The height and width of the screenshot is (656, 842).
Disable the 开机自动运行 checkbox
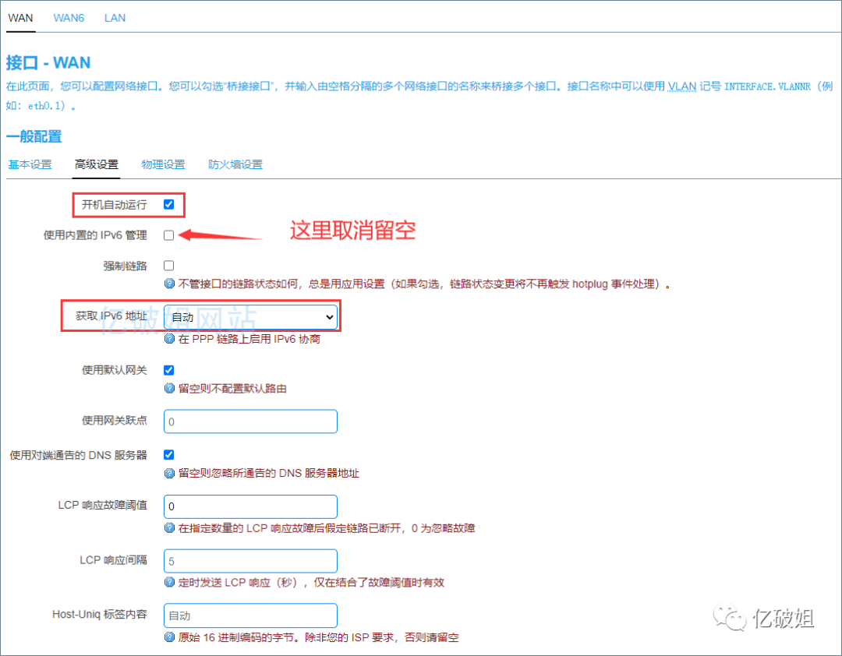click(x=168, y=204)
